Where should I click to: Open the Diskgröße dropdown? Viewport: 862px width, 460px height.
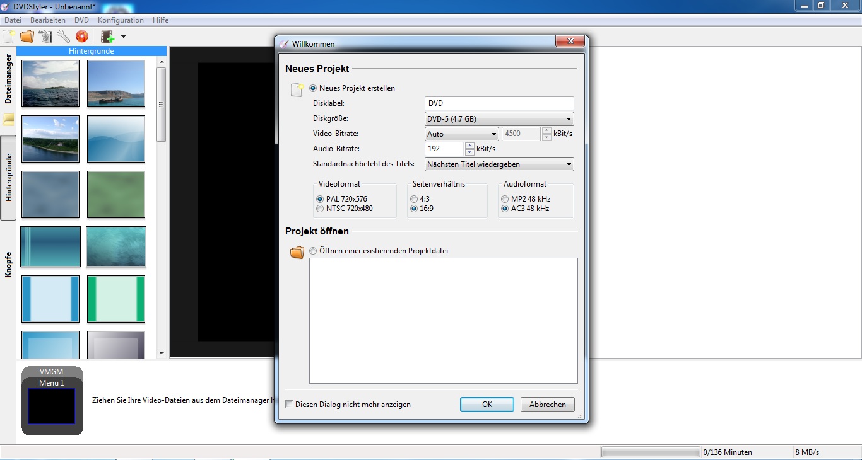tap(499, 118)
